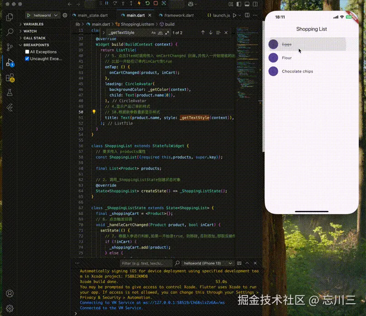Open launch.json via debug gear icon
Viewport: 366px width, 316px height.
click(65, 16)
